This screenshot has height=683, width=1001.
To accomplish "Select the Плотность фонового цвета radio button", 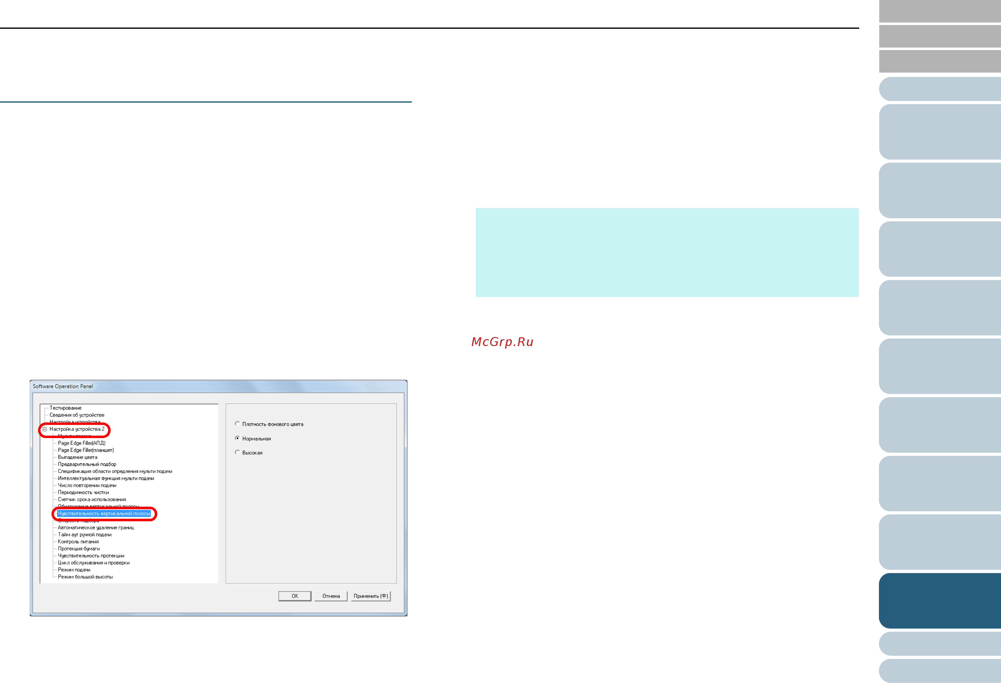I will point(237,424).
